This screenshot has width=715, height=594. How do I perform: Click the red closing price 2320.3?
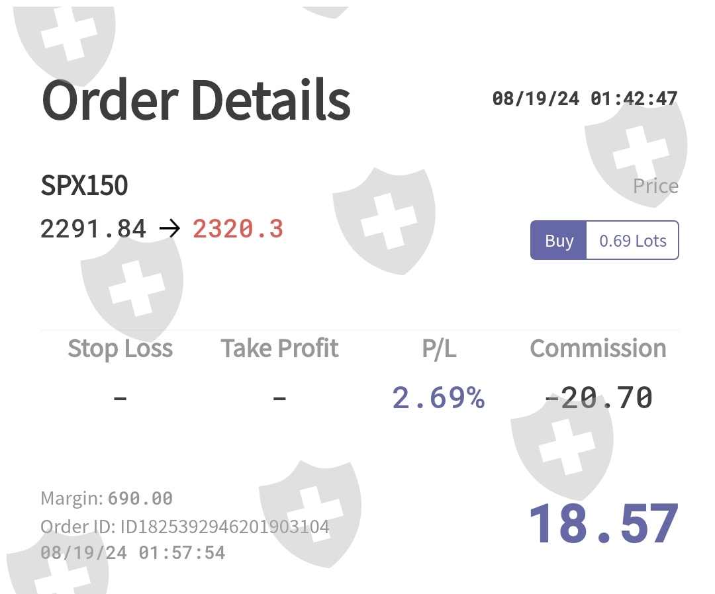point(238,230)
